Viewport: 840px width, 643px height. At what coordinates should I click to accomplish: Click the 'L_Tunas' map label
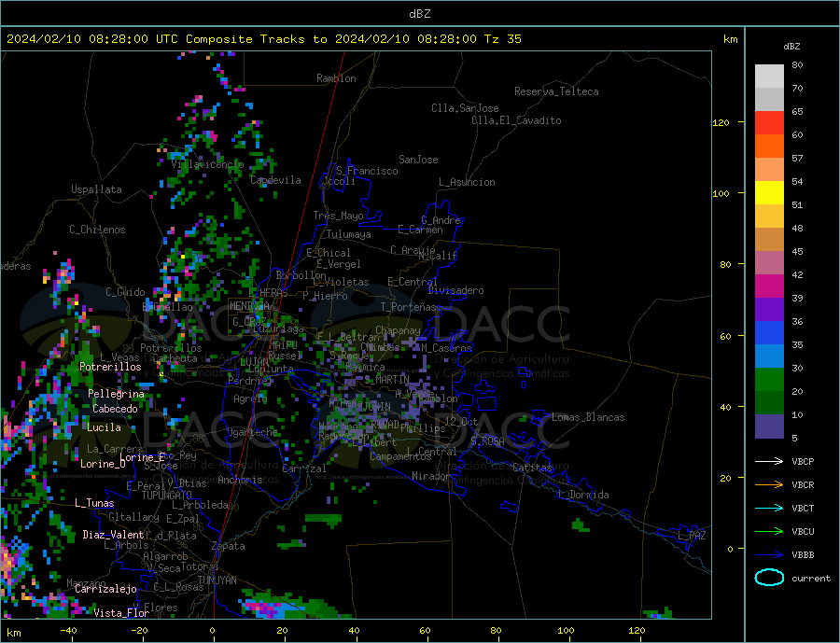[x=94, y=503]
